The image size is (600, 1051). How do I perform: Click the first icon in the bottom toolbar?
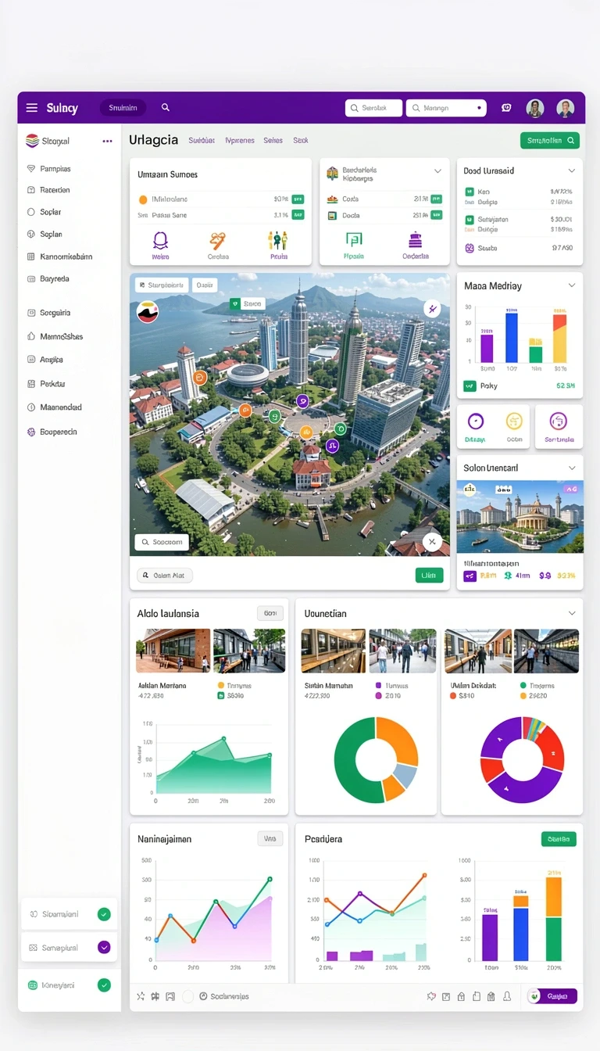pyautogui.click(x=141, y=996)
